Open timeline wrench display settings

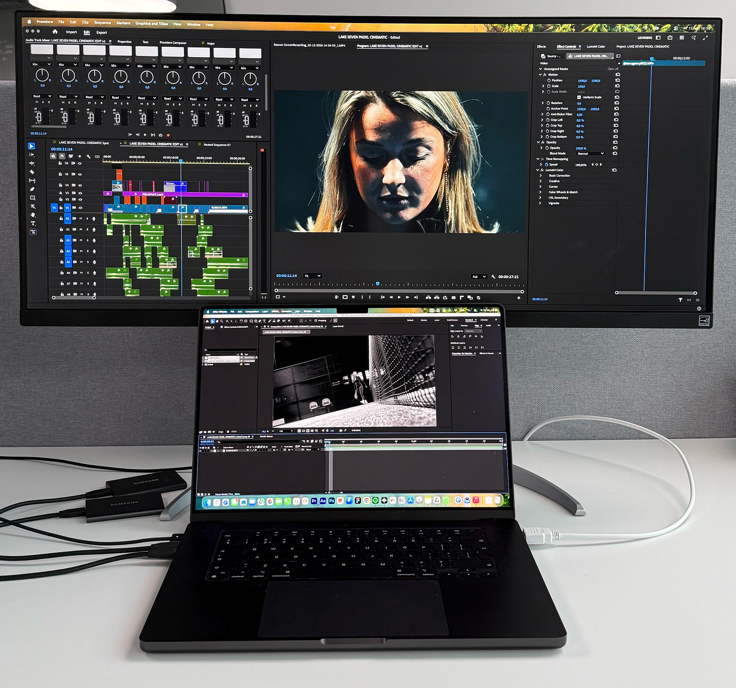pos(88,156)
